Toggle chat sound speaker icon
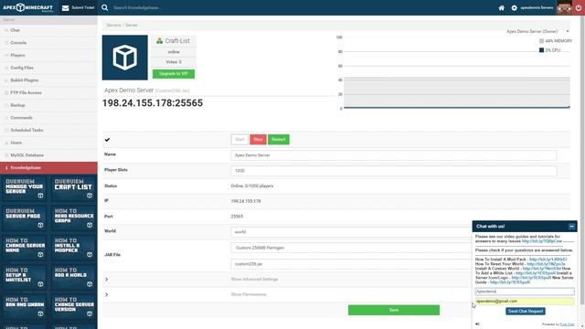 coord(477,324)
